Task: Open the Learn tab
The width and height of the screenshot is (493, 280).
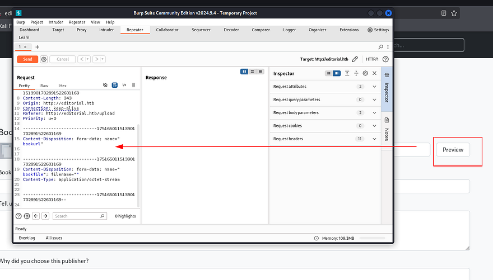Action: (x=24, y=37)
